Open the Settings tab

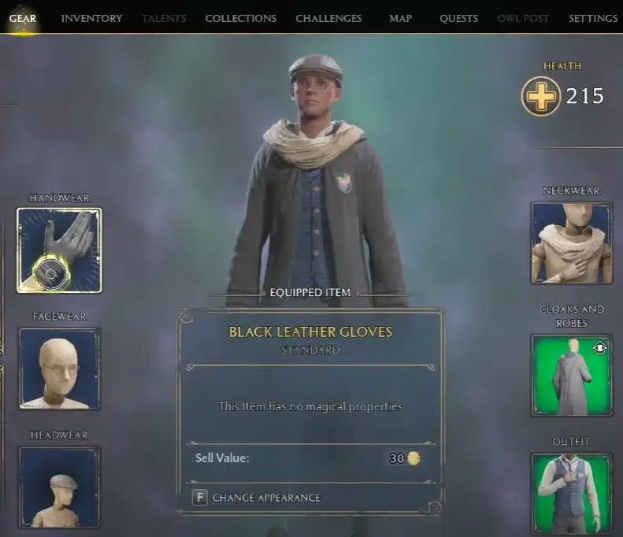pyautogui.click(x=593, y=18)
